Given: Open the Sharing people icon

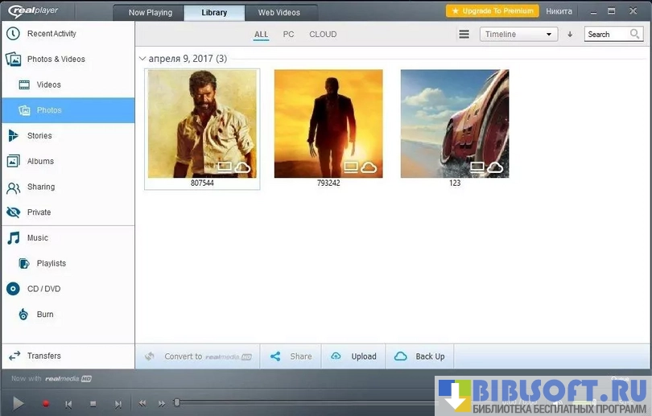Looking at the screenshot, I should coord(13,187).
